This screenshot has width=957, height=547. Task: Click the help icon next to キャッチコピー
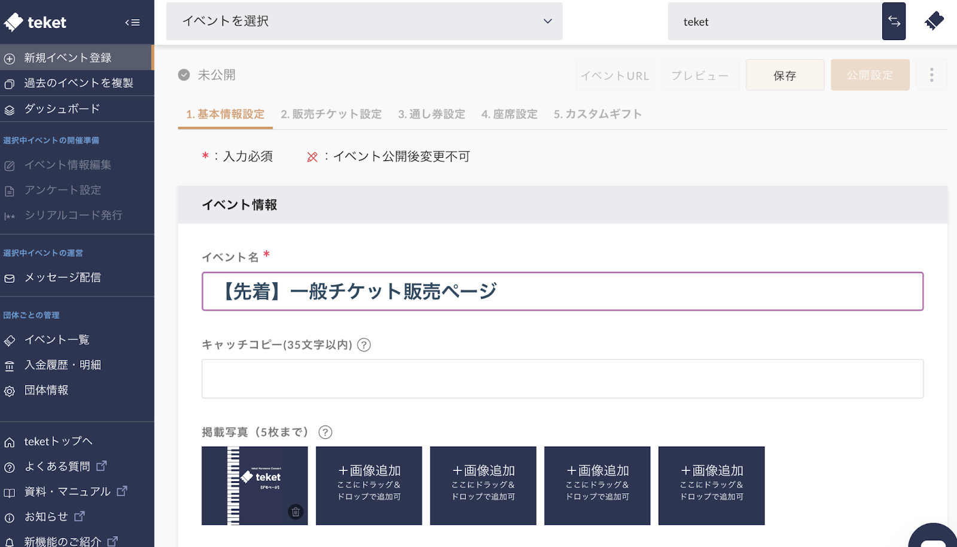364,345
